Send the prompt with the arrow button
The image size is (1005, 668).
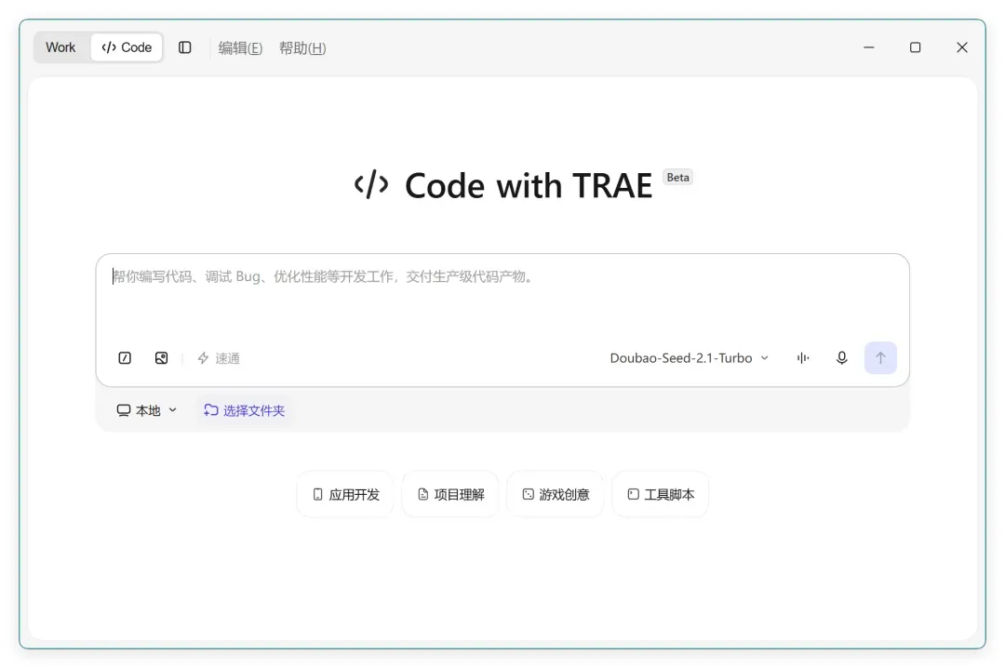click(x=880, y=357)
